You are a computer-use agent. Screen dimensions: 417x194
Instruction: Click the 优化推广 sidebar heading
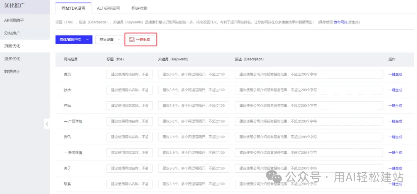[15, 5]
